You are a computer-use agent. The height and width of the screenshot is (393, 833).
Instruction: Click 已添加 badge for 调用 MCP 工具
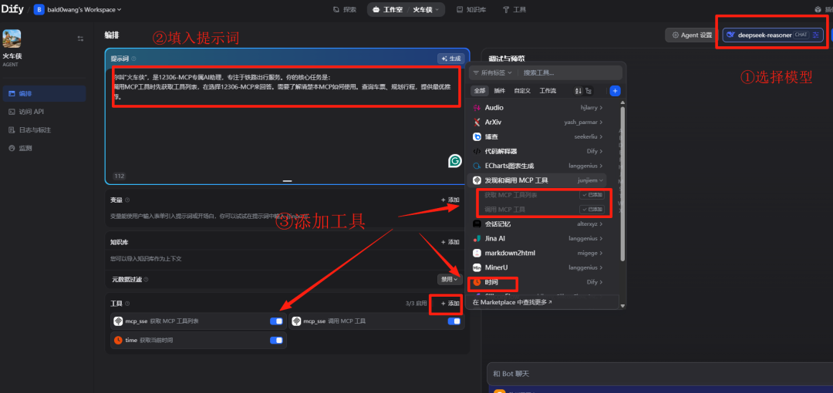coord(592,210)
